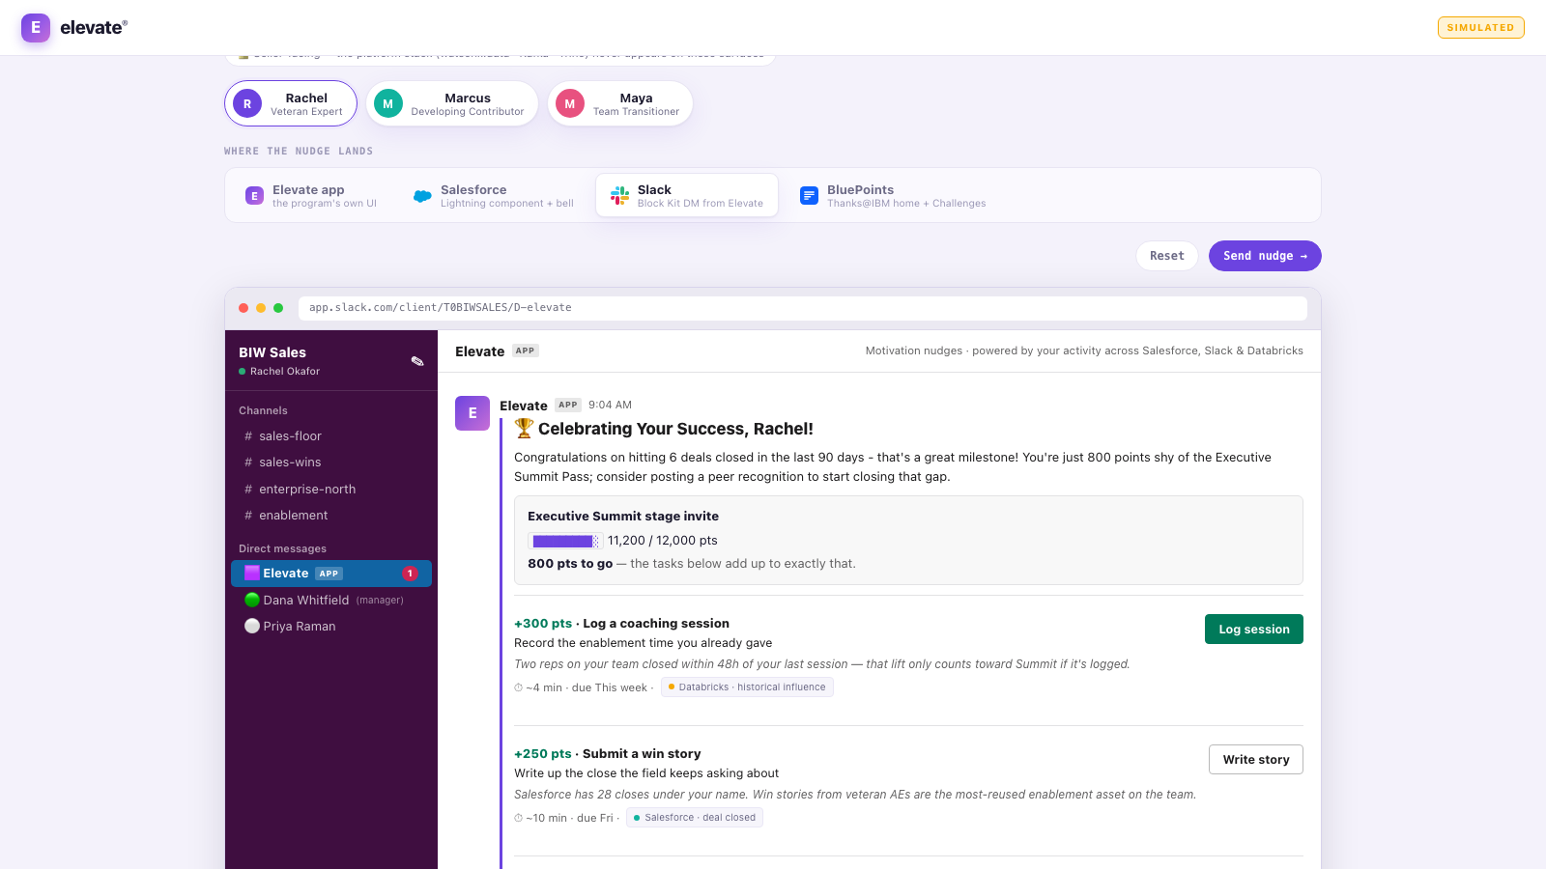Click the Log session button

(x=1254, y=629)
